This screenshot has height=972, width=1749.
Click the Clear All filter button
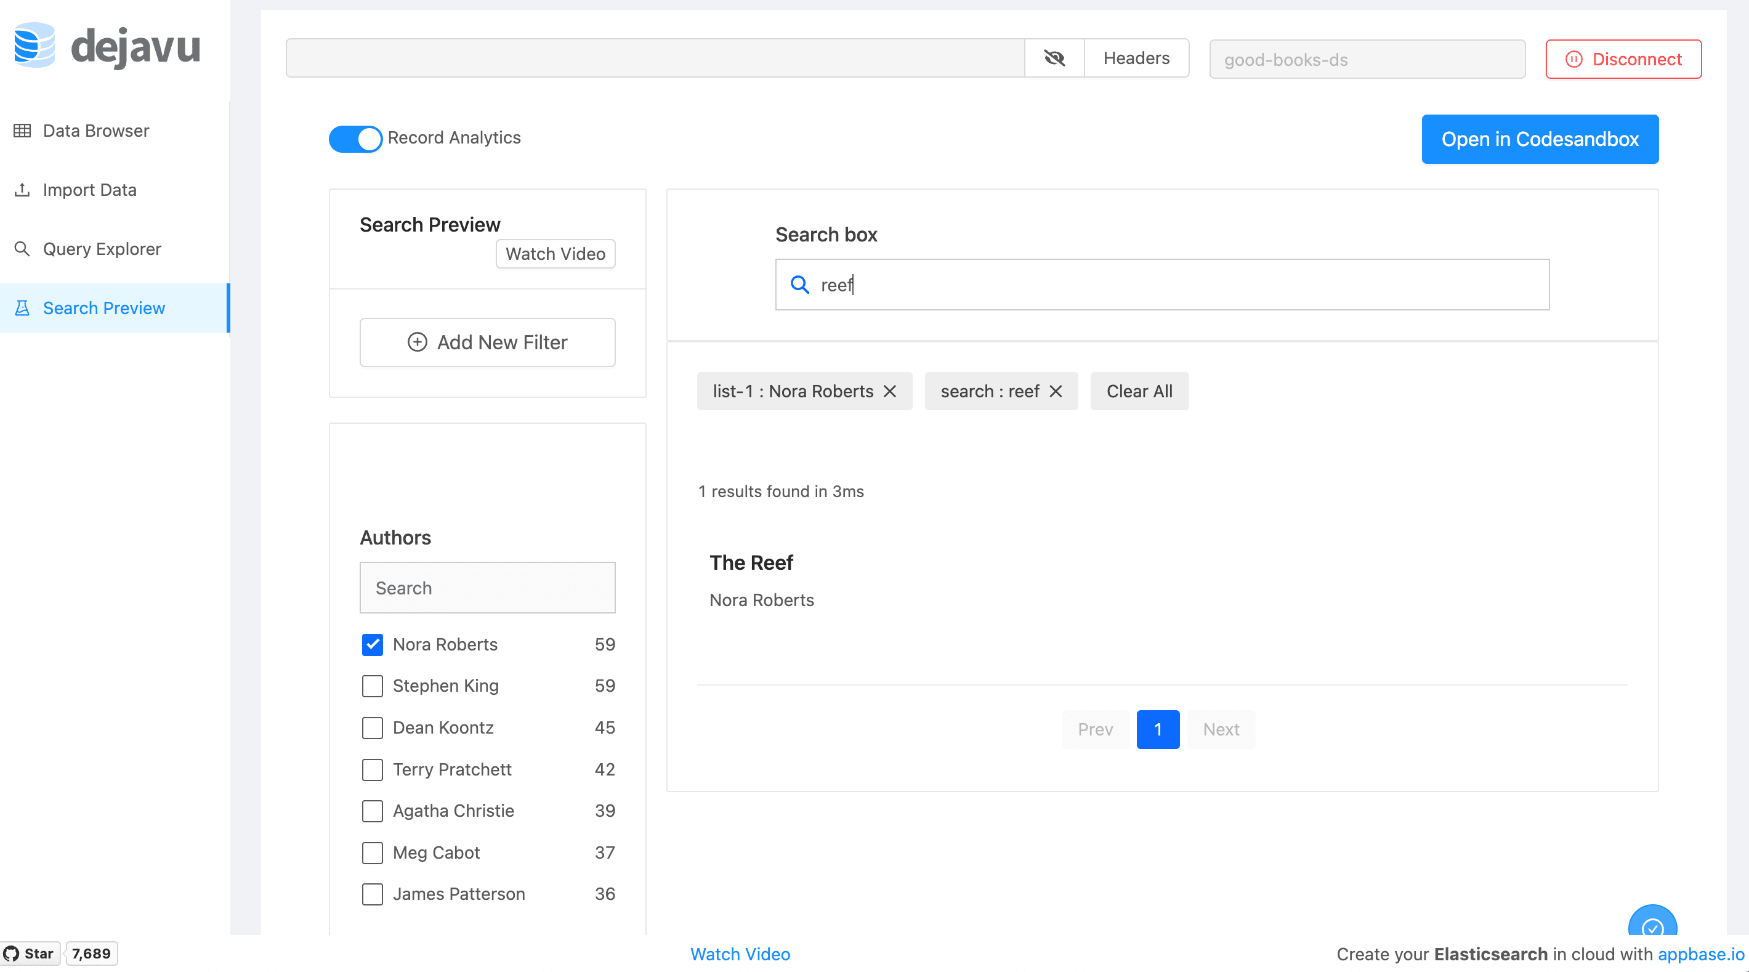[x=1139, y=391]
